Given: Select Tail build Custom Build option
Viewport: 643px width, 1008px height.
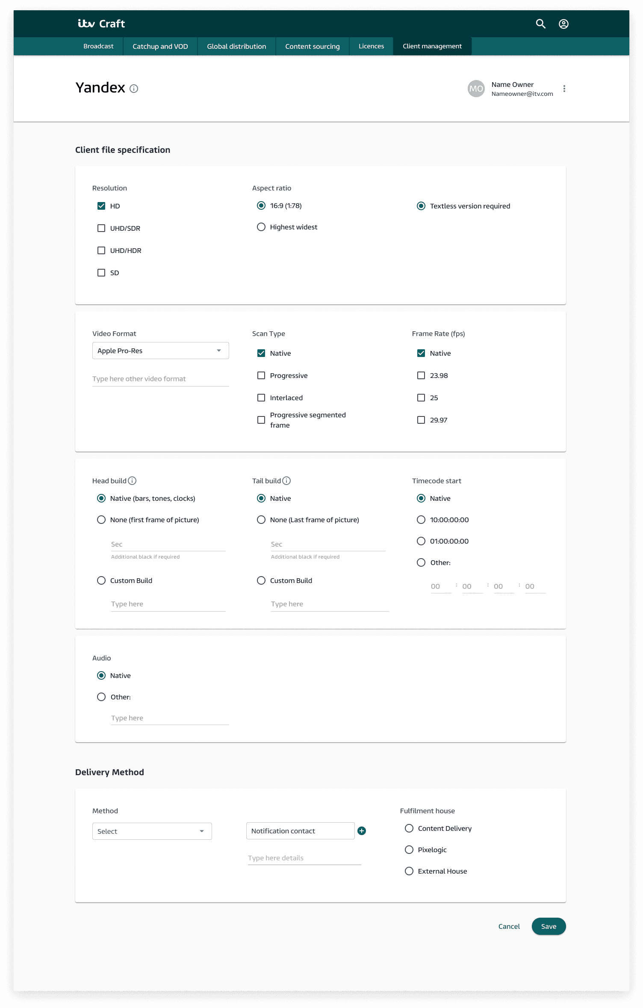Looking at the screenshot, I should (261, 580).
